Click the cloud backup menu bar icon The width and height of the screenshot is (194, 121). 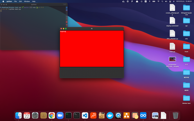click(123, 1)
